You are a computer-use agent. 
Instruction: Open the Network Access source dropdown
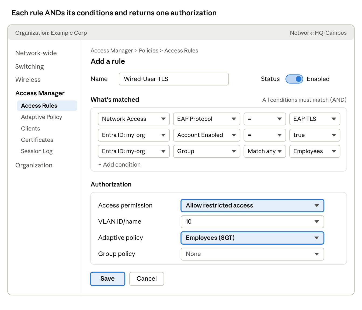(134, 119)
